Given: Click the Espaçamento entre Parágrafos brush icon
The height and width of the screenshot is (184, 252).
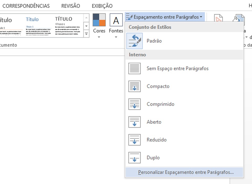Looking at the screenshot, I should [129, 17].
